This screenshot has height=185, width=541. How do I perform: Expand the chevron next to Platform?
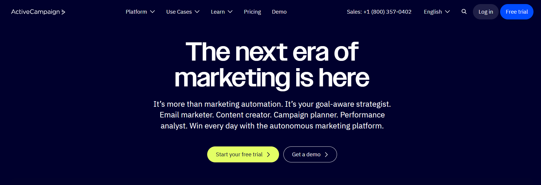click(152, 12)
